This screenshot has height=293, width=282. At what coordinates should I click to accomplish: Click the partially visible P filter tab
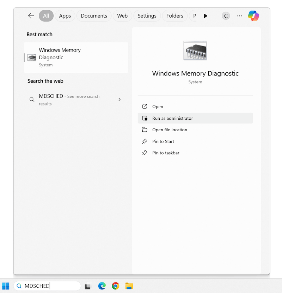[x=193, y=16]
